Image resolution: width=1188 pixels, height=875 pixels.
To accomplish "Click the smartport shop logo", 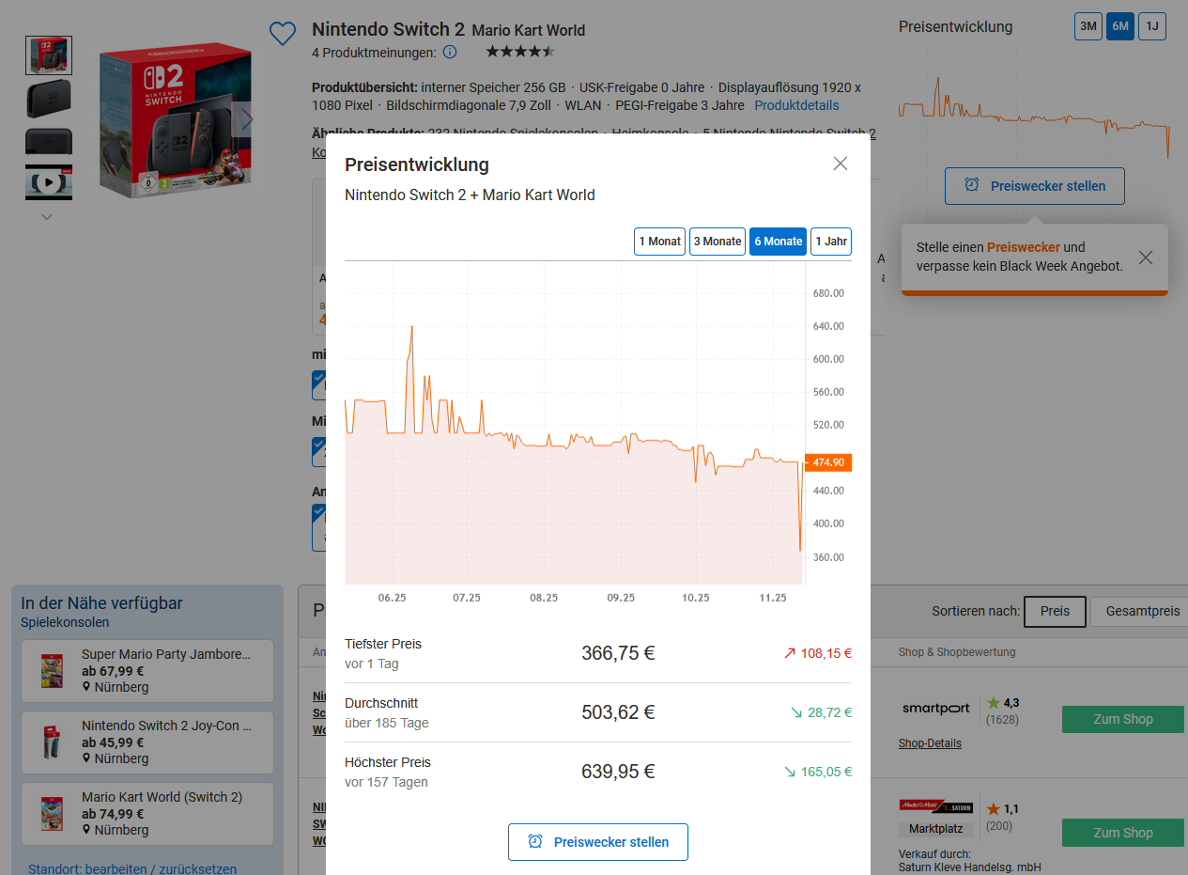I will pos(935,709).
